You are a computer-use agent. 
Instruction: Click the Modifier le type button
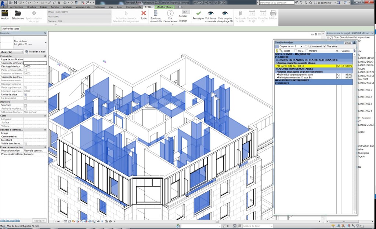pos(36,52)
